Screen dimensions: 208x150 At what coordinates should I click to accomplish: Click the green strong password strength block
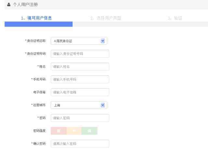click(90, 131)
